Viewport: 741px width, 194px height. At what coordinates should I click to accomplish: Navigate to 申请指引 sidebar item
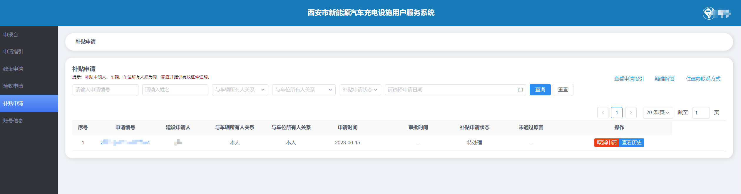(13, 51)
